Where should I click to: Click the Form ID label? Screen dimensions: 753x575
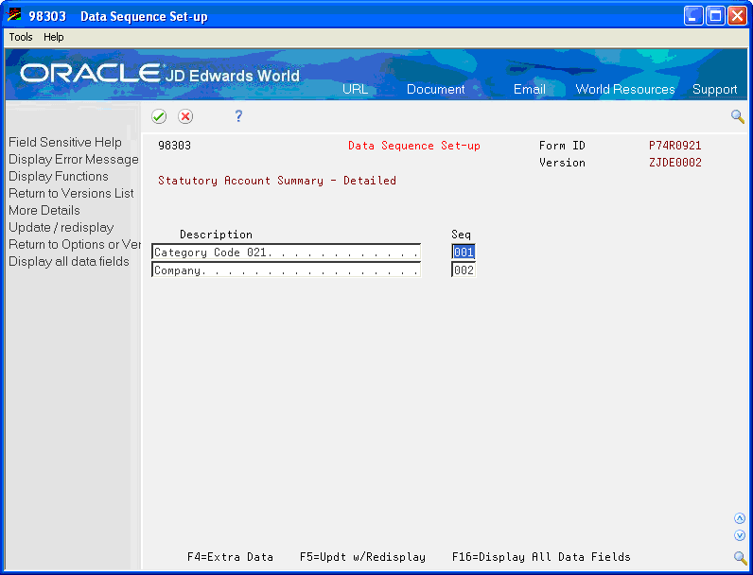[x=562, y=146]
